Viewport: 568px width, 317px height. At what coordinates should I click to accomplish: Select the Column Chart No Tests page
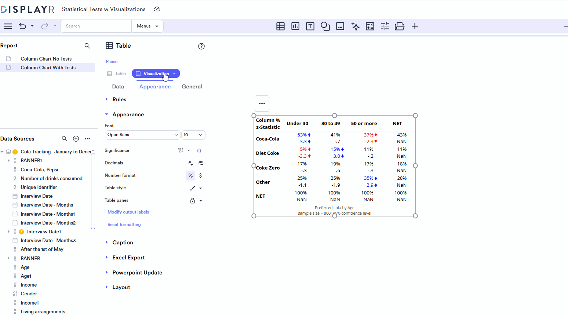tap(46, 59)
